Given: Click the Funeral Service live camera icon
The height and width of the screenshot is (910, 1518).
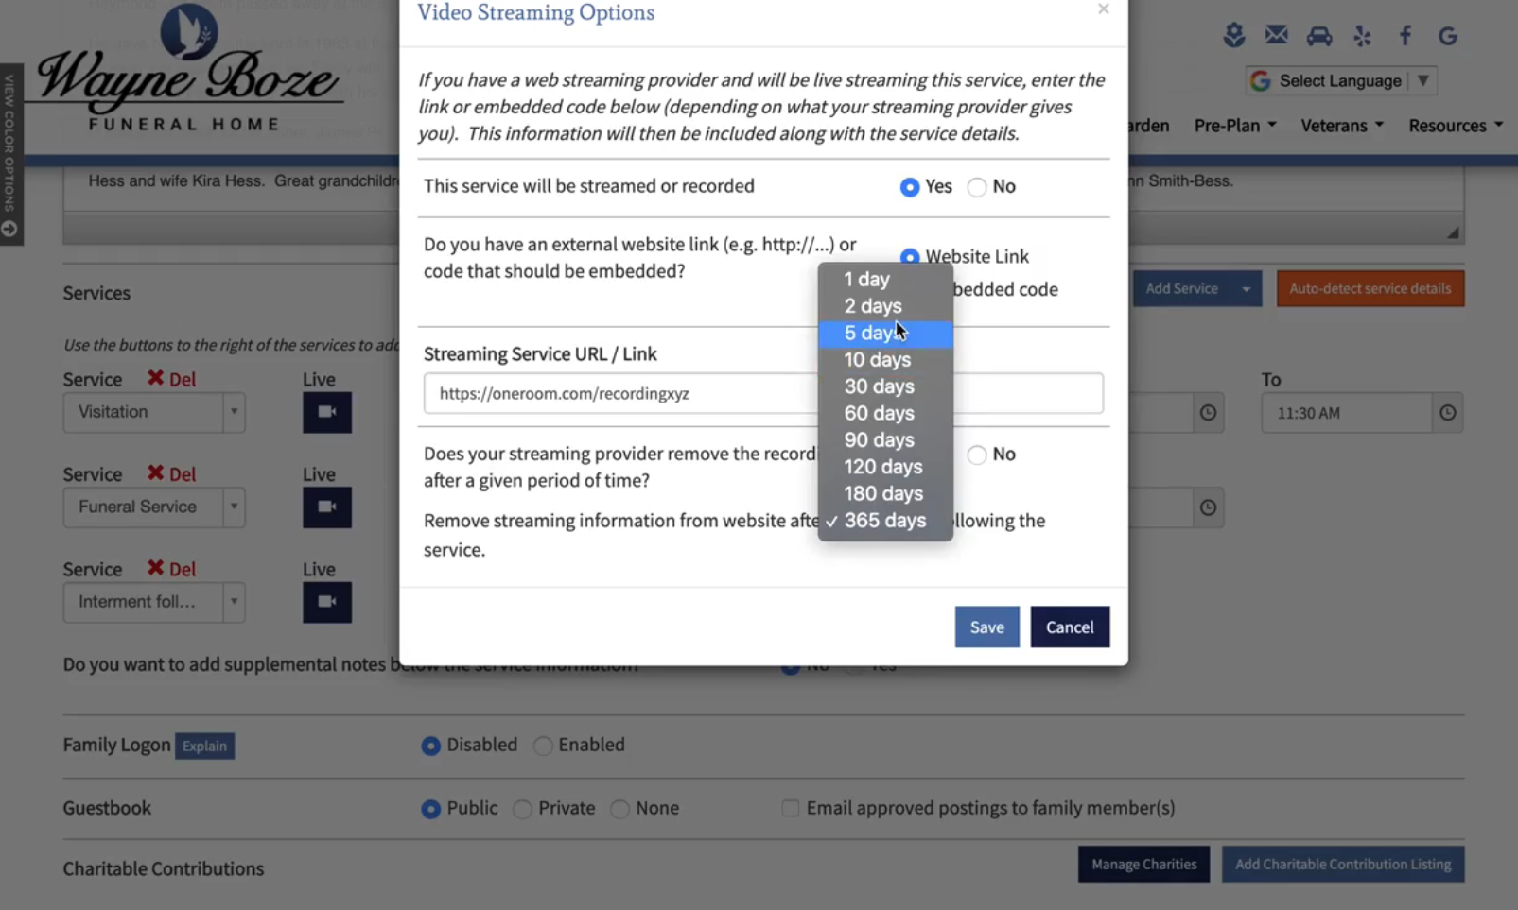Looking at the screenshot, I should point(326,507).
